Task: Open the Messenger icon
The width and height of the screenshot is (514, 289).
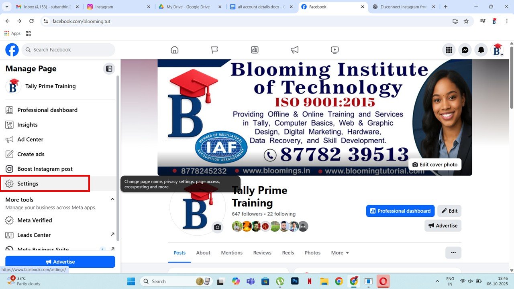Action: [465, 50]
